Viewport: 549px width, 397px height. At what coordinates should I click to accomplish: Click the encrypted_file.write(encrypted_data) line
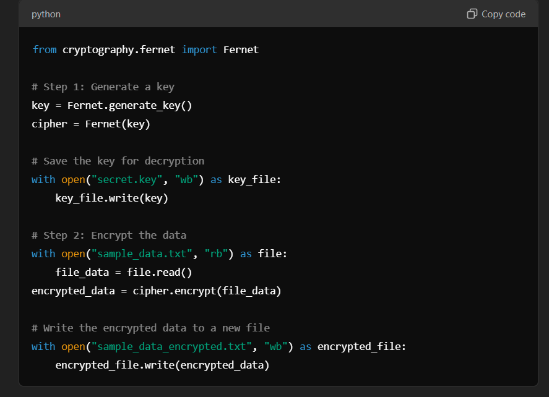pos(162,365)
